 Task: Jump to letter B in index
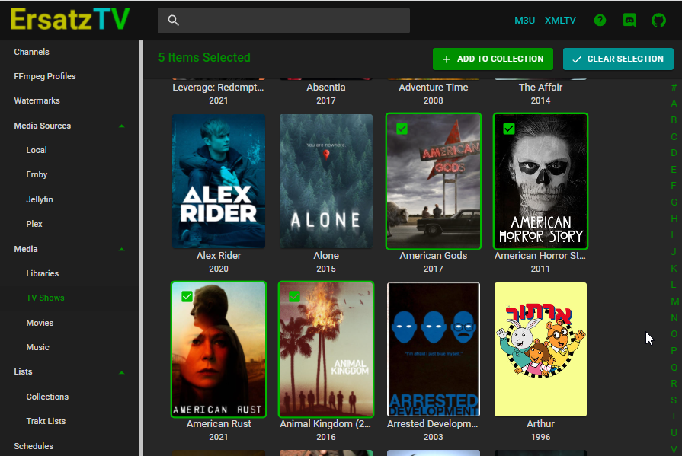(674, 120)
